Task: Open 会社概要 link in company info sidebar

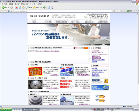Action: (x=95, y=68)
